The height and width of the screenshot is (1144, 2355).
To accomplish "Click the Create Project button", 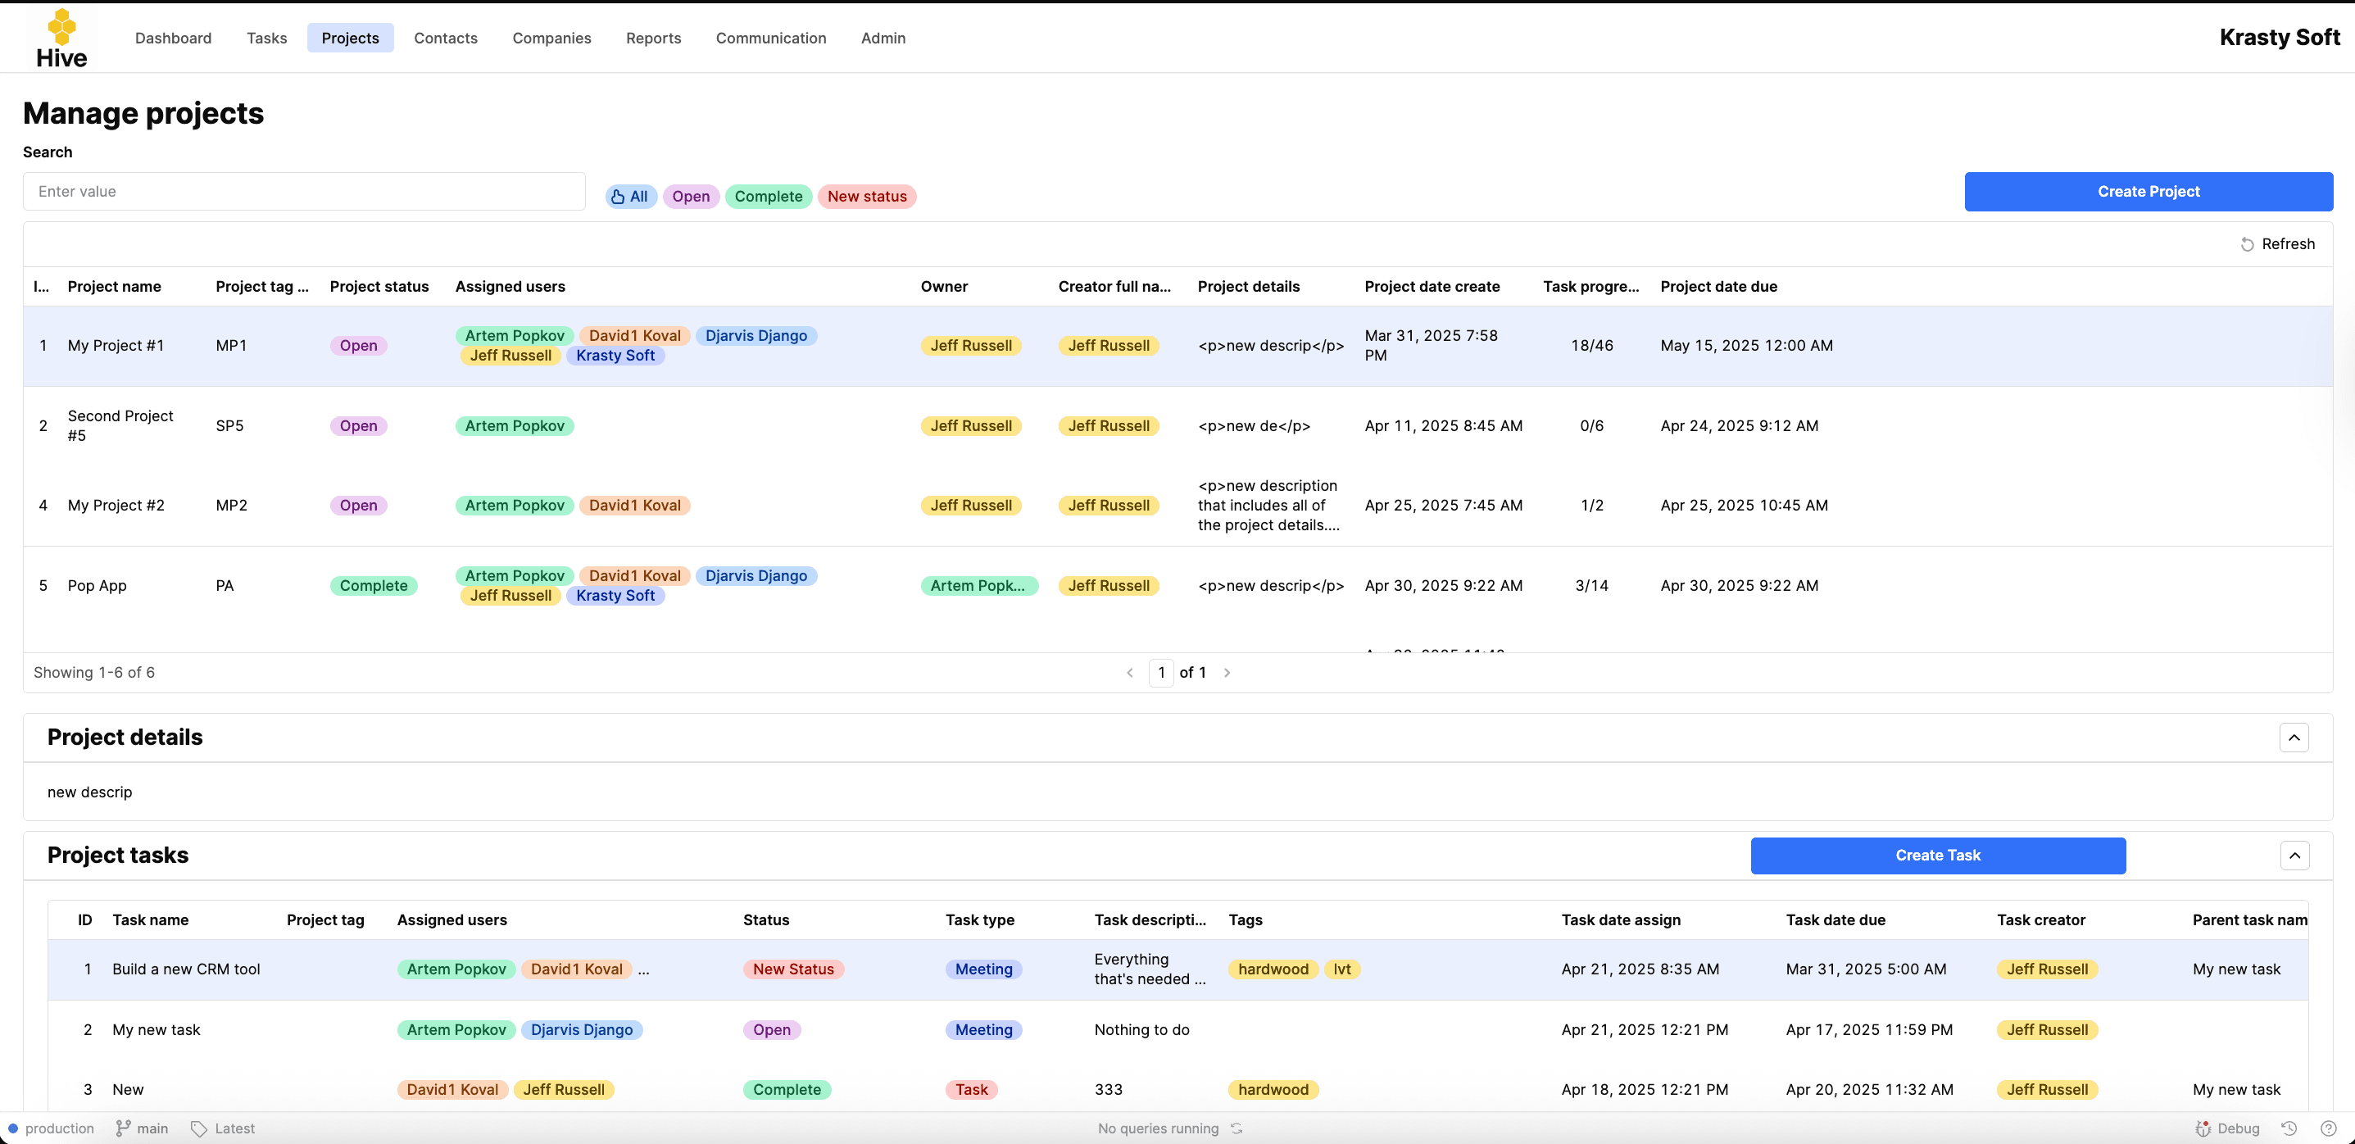I will [x=2149, y=191].
